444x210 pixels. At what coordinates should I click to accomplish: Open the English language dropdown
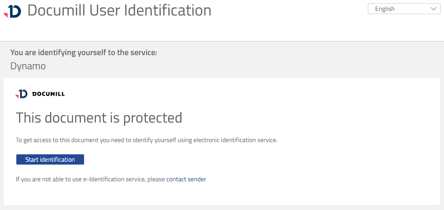click(404, 9)
